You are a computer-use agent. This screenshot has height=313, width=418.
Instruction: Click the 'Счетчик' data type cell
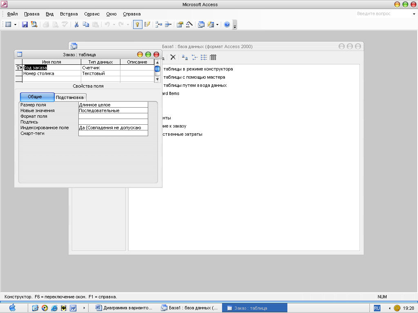100,68
